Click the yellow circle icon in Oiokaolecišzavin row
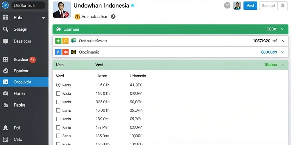Screen dimensions: 291x145 [65, 41]
